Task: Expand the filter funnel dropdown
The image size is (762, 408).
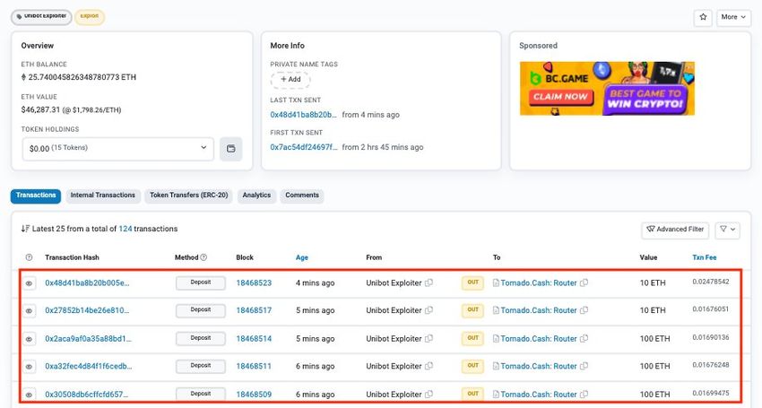Action: [x=727, y=230]
